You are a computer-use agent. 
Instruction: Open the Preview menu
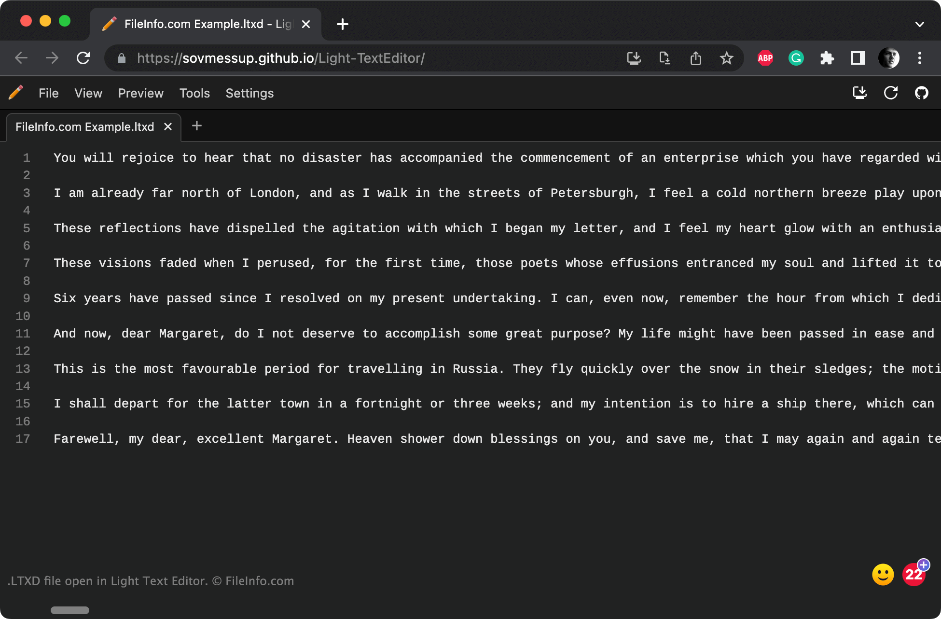tap(141, 93)
